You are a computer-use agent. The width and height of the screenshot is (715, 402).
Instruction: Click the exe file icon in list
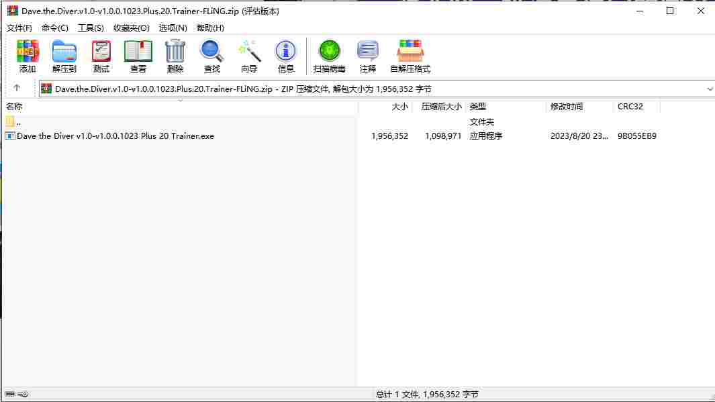coord(9,136)
